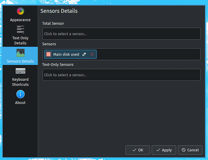This screenshot has height=160, width=208.
Task: Switch to the Appearance page
Action: [20, 20]
